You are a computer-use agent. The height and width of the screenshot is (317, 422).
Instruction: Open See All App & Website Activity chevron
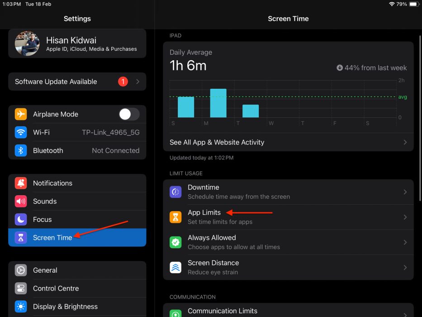[x=405, y=142]
